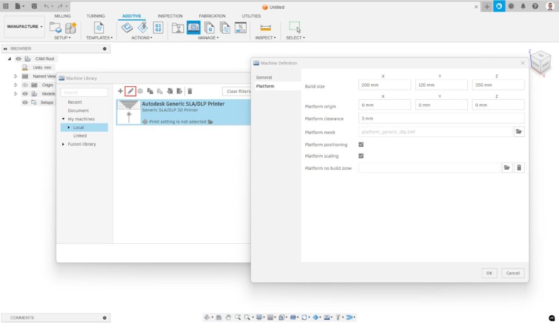Screen dimensions: 559x323
Task: Browse for platform mesh file
Action: 519,131
